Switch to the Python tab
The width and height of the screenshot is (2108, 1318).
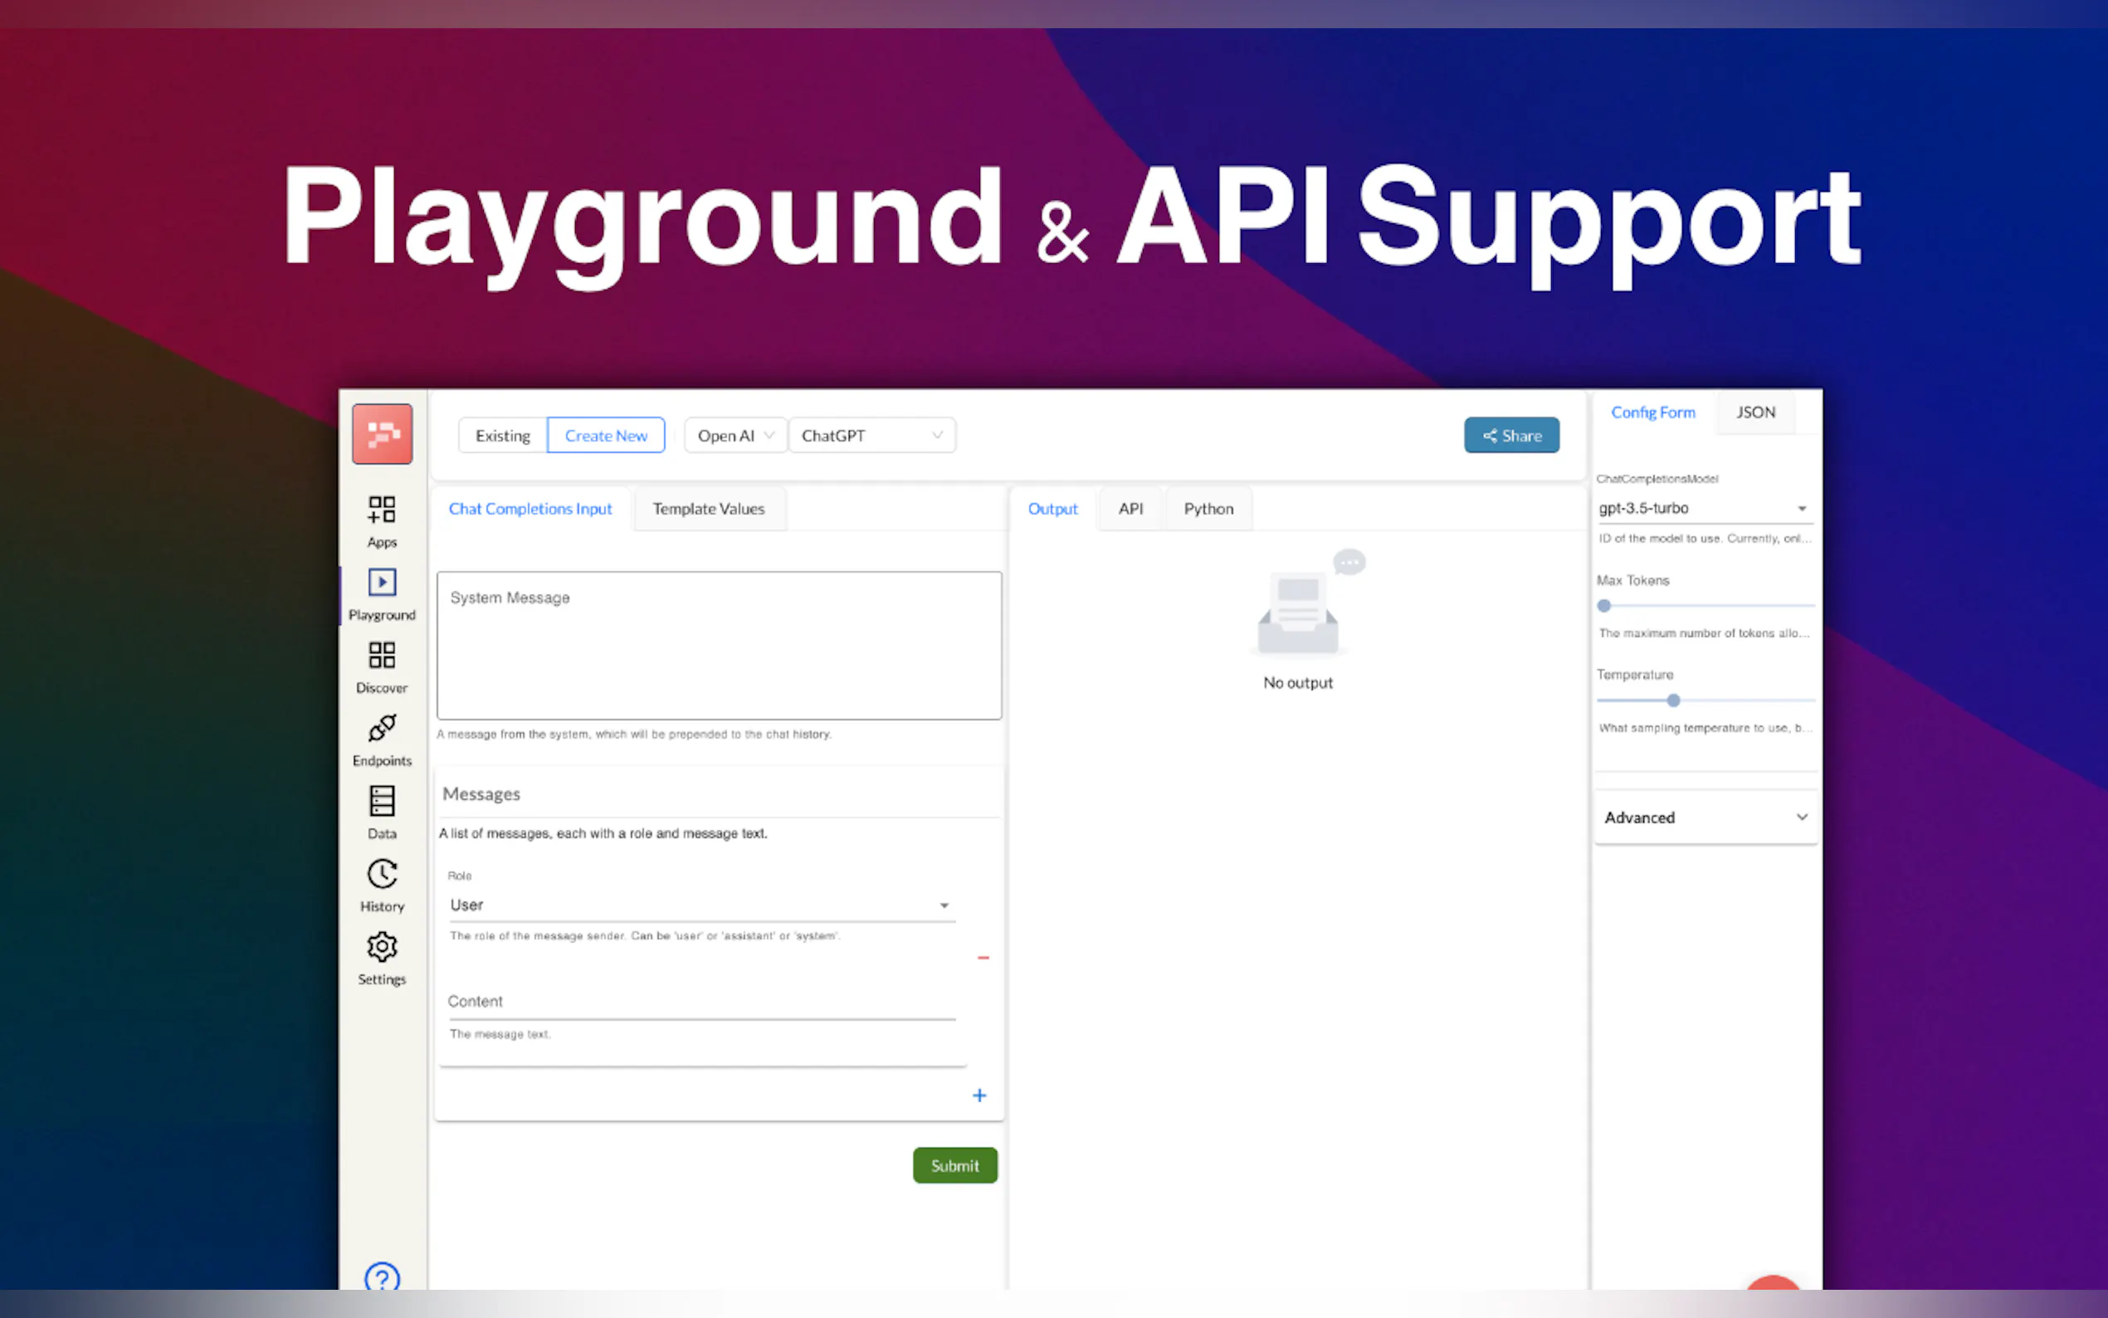tap(1208, 509)
